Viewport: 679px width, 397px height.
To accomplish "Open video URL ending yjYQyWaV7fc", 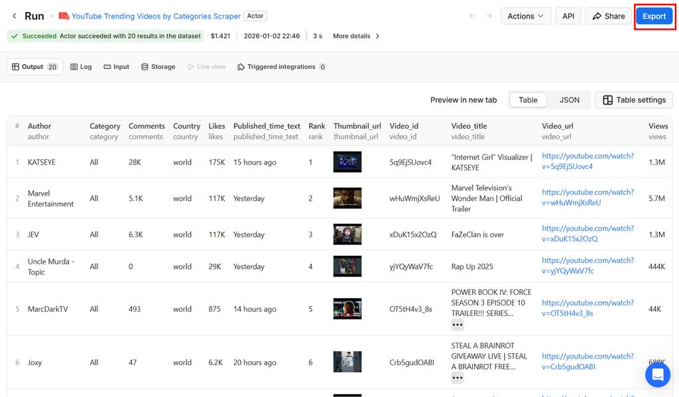I will (x=587, y=265).
